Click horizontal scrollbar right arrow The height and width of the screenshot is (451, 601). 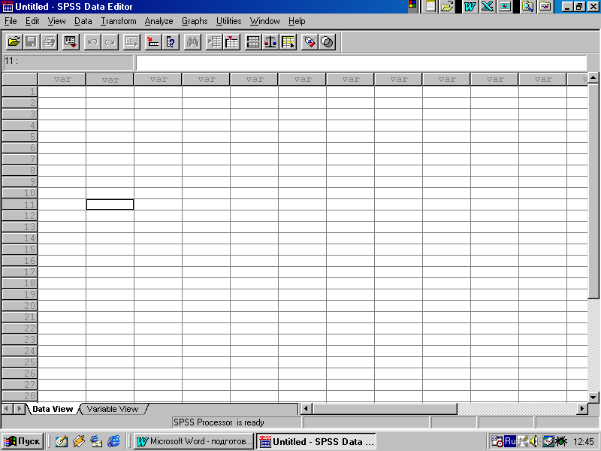coord(582,409)
